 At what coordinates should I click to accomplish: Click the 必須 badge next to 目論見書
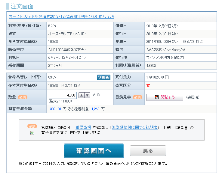137,97
